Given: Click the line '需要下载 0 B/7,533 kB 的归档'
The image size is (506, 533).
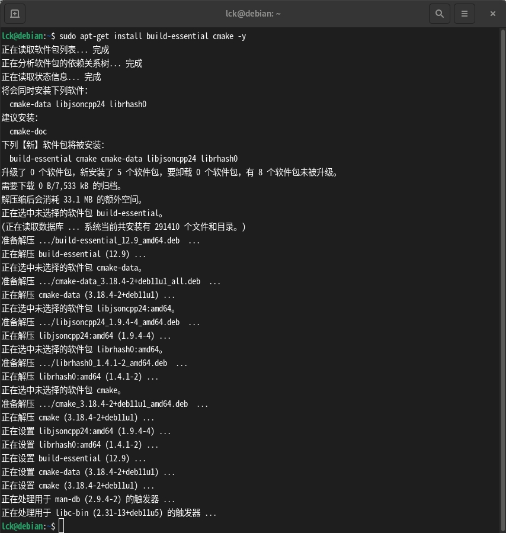Looking at the screenshot, I should click(62, 186).
